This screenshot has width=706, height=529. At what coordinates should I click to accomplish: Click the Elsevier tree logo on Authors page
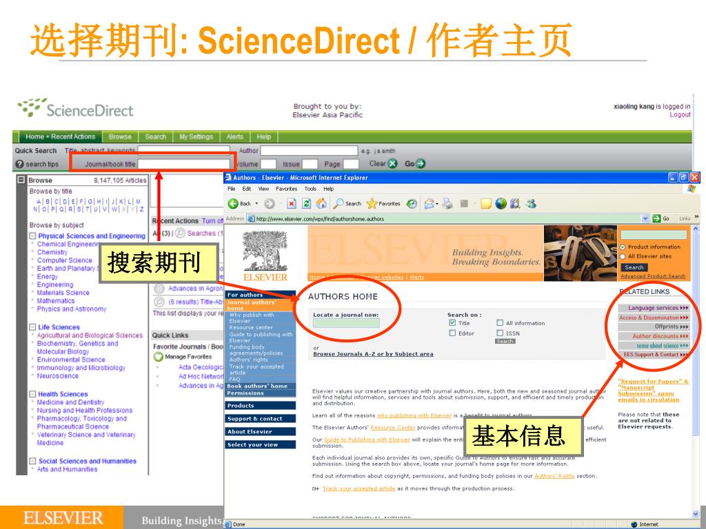(x=265, y=256)
